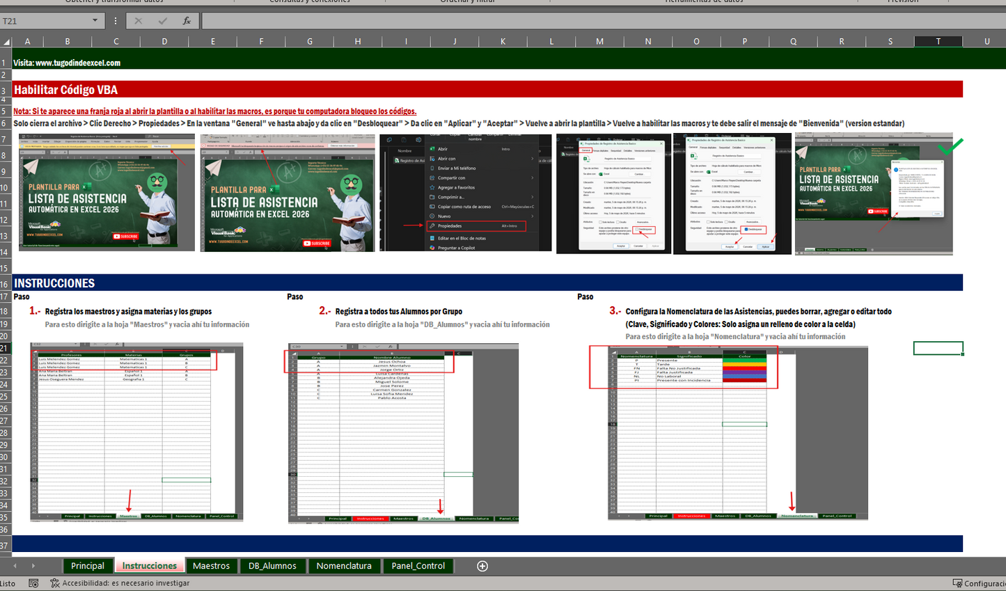The width and height of the screenshot is (1006, 591).
Task: Open Insert Function fx dialog
Action: (x=187, y=21)
